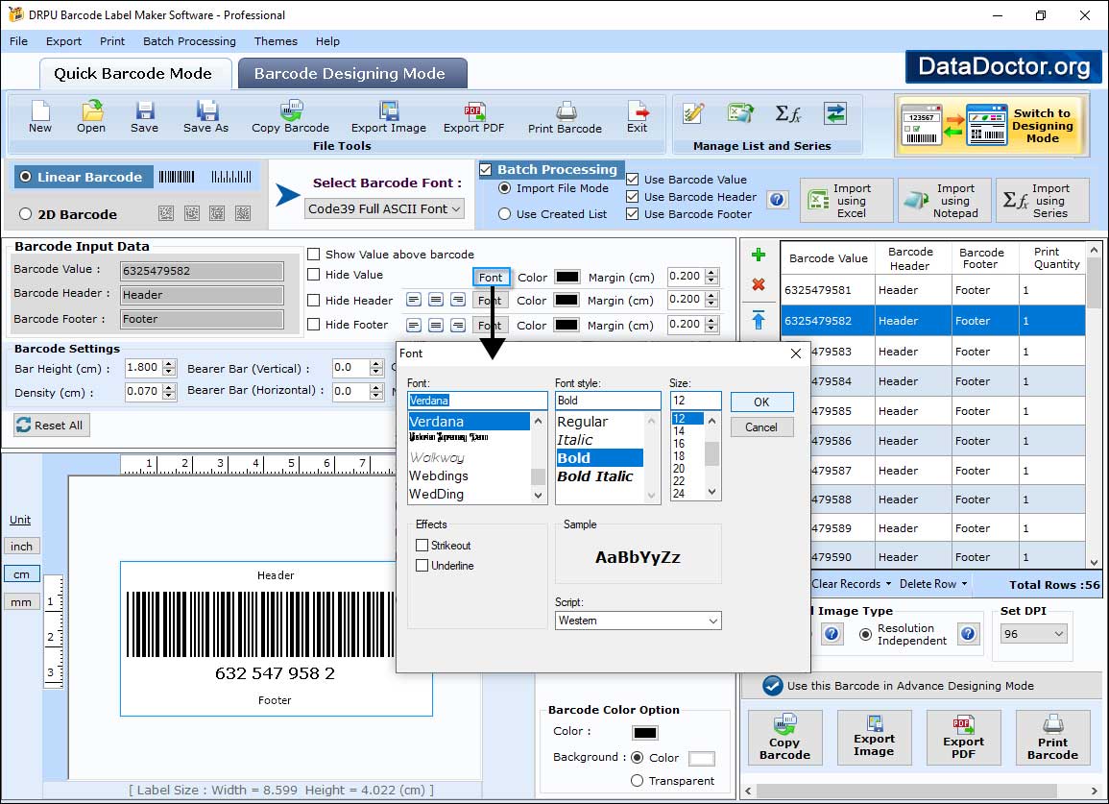Click the left-align icon in Hide Header row
1109x804 pixels.
pos(414,300)
